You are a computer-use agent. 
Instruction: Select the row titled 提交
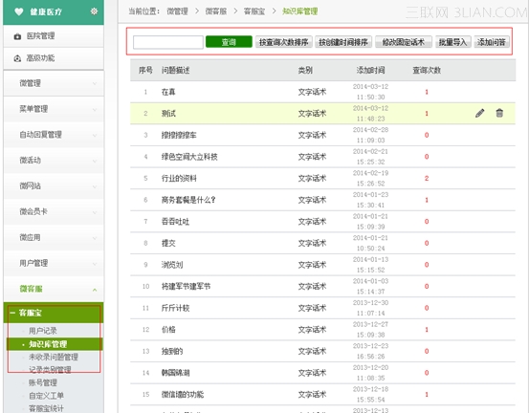point(323,243)
